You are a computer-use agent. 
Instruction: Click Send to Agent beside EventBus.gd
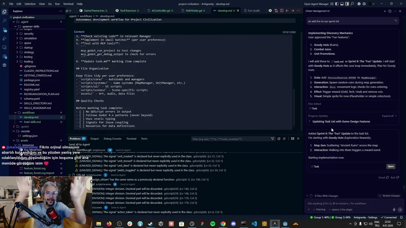pyautogui.click(x=123, y=150)
